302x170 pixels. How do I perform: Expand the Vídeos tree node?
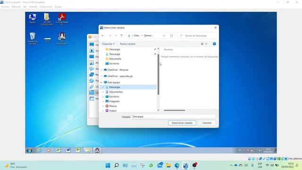point(103,111)
